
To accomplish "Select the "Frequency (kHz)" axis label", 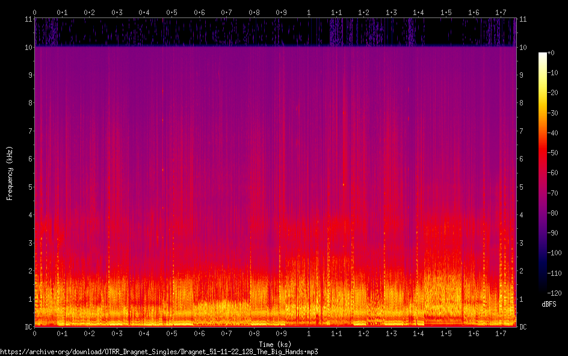I will 10,172.
